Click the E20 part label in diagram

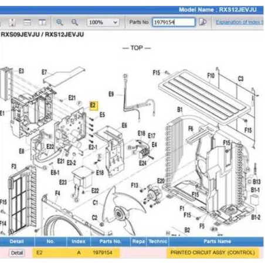click(161, 181)
